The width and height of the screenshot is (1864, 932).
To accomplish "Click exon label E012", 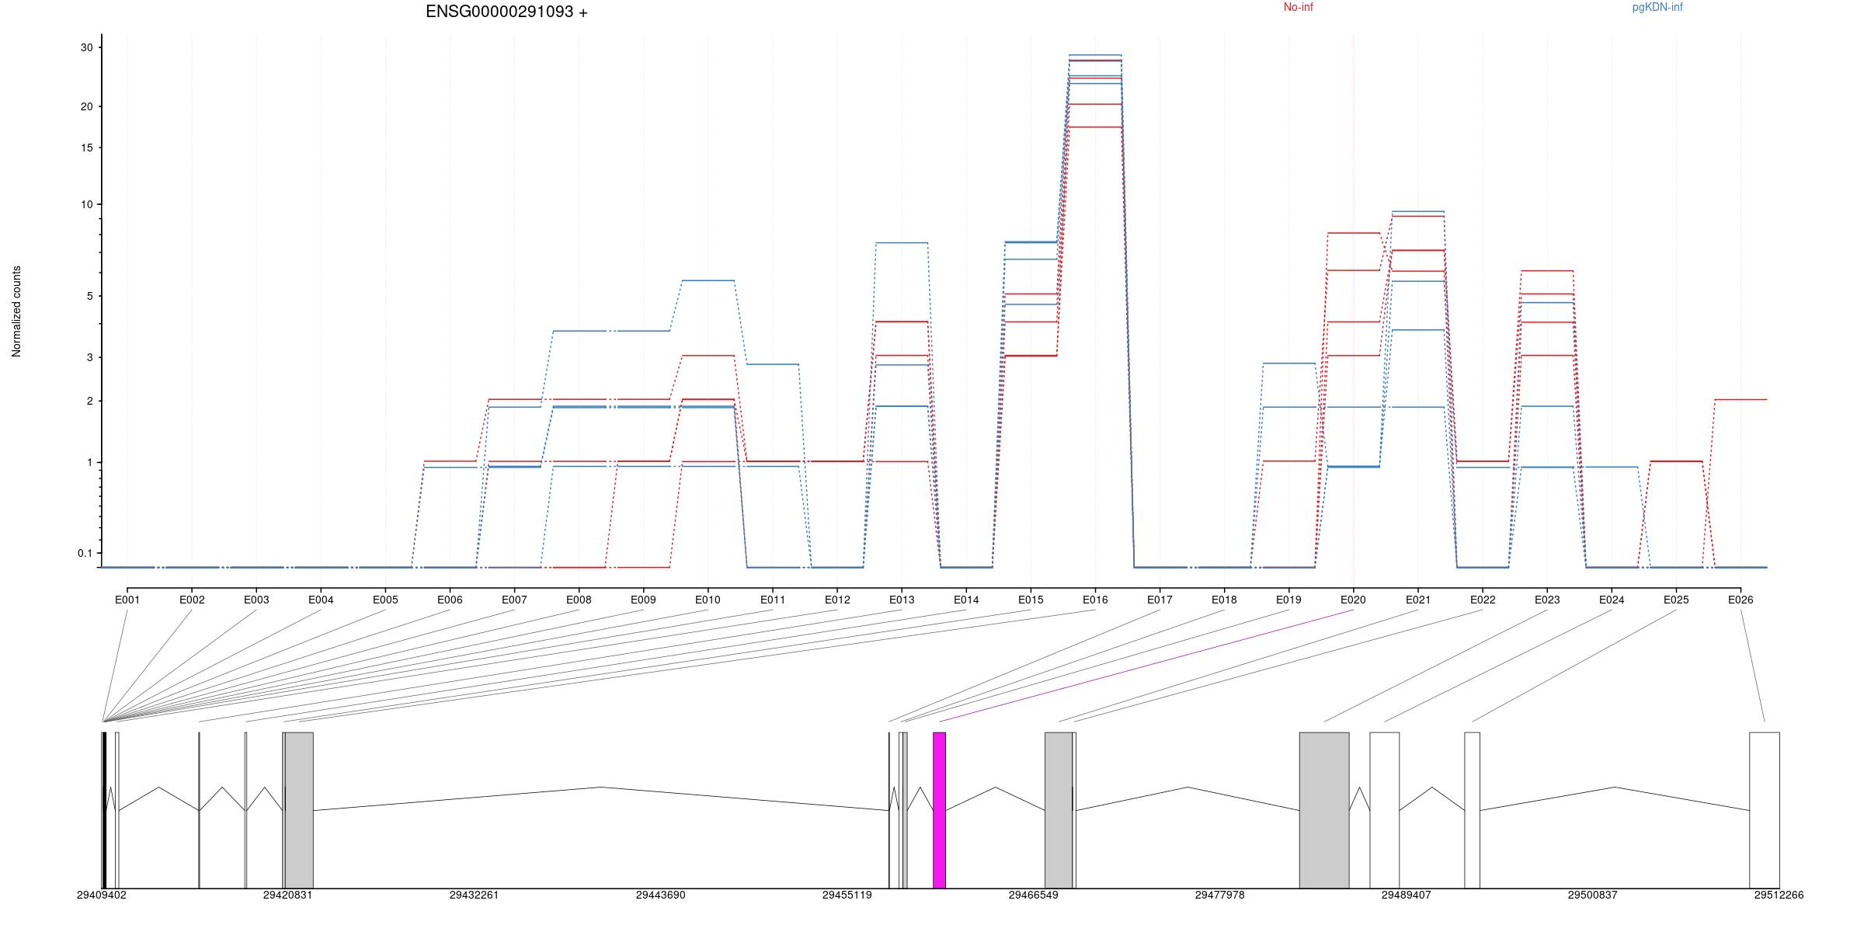I will pos(837,600).
